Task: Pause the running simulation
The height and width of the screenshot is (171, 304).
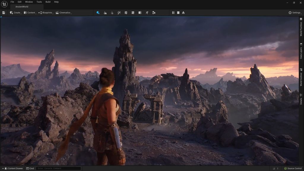Action: click(x=173, y=12)
